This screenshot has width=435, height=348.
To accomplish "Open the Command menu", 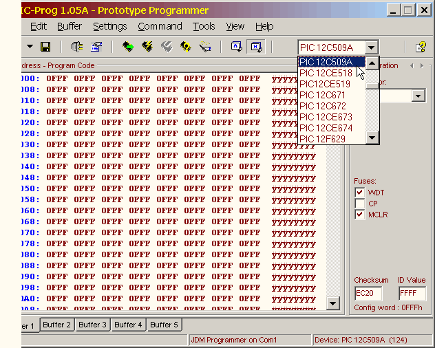I will click(x=160, y=26).
